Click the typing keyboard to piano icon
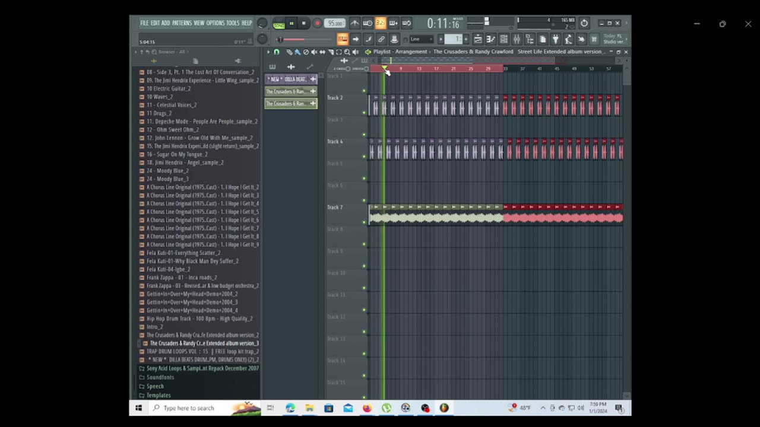 pos(343,39)
